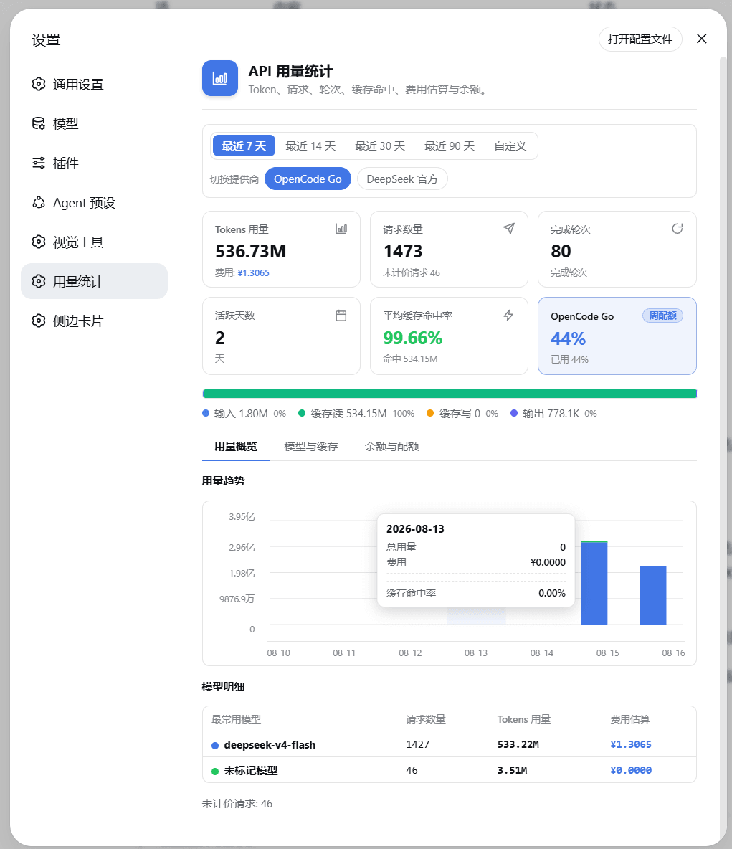Click bar chart icon in Tokens 用量 card
This screenshot has width=732, height=849.
[341, 229]
